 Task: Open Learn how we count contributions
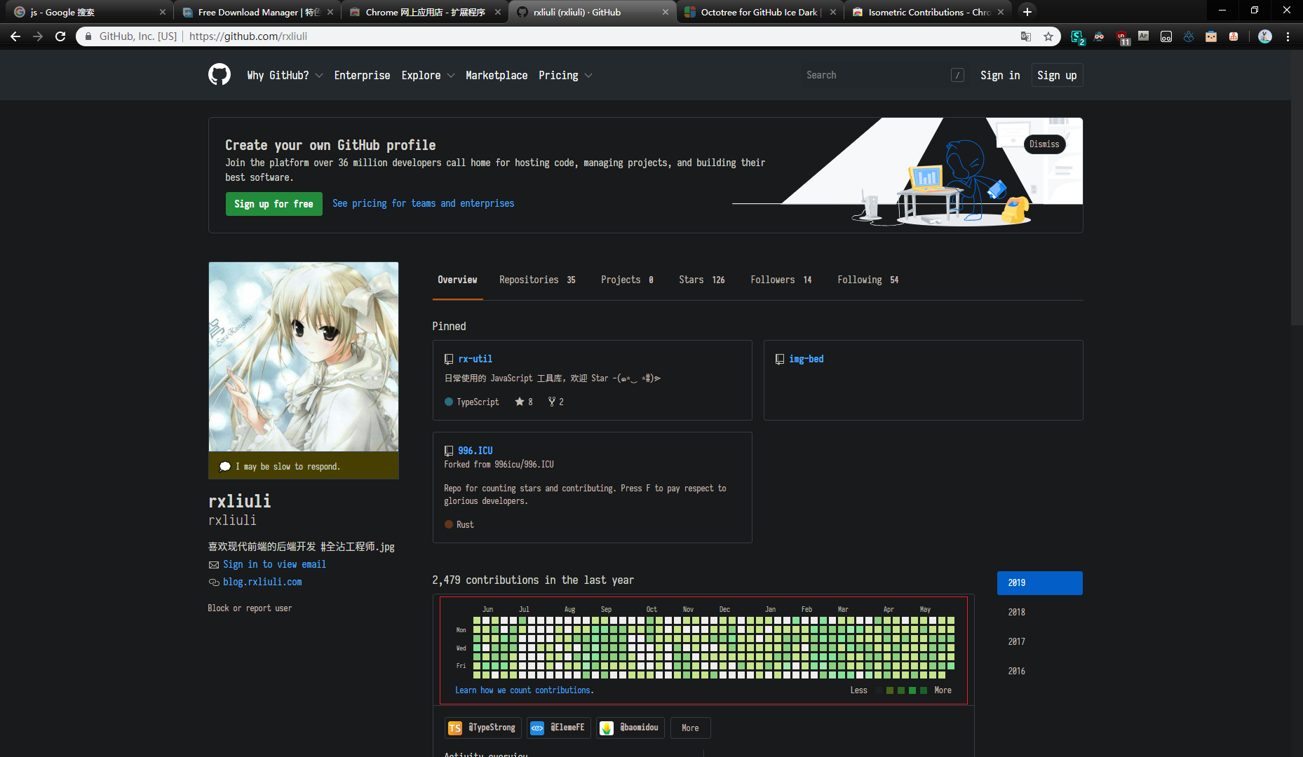[x=522, y=690]
